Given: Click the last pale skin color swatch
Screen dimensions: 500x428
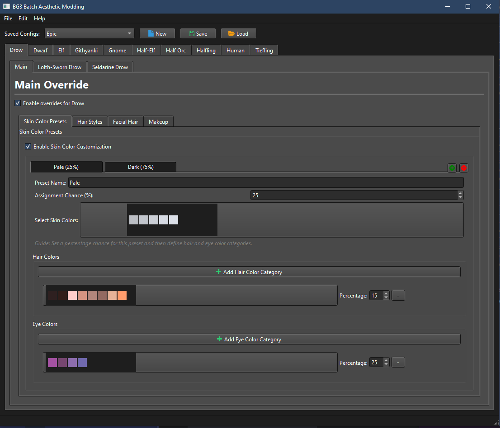Looking at the screenshot, I should (174, 220).
